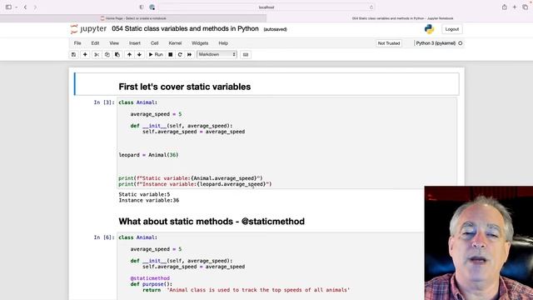This screenshot has height=300, width=533.
Task: Restart kernel and run all cells icon
Action: tap(189, 54)
